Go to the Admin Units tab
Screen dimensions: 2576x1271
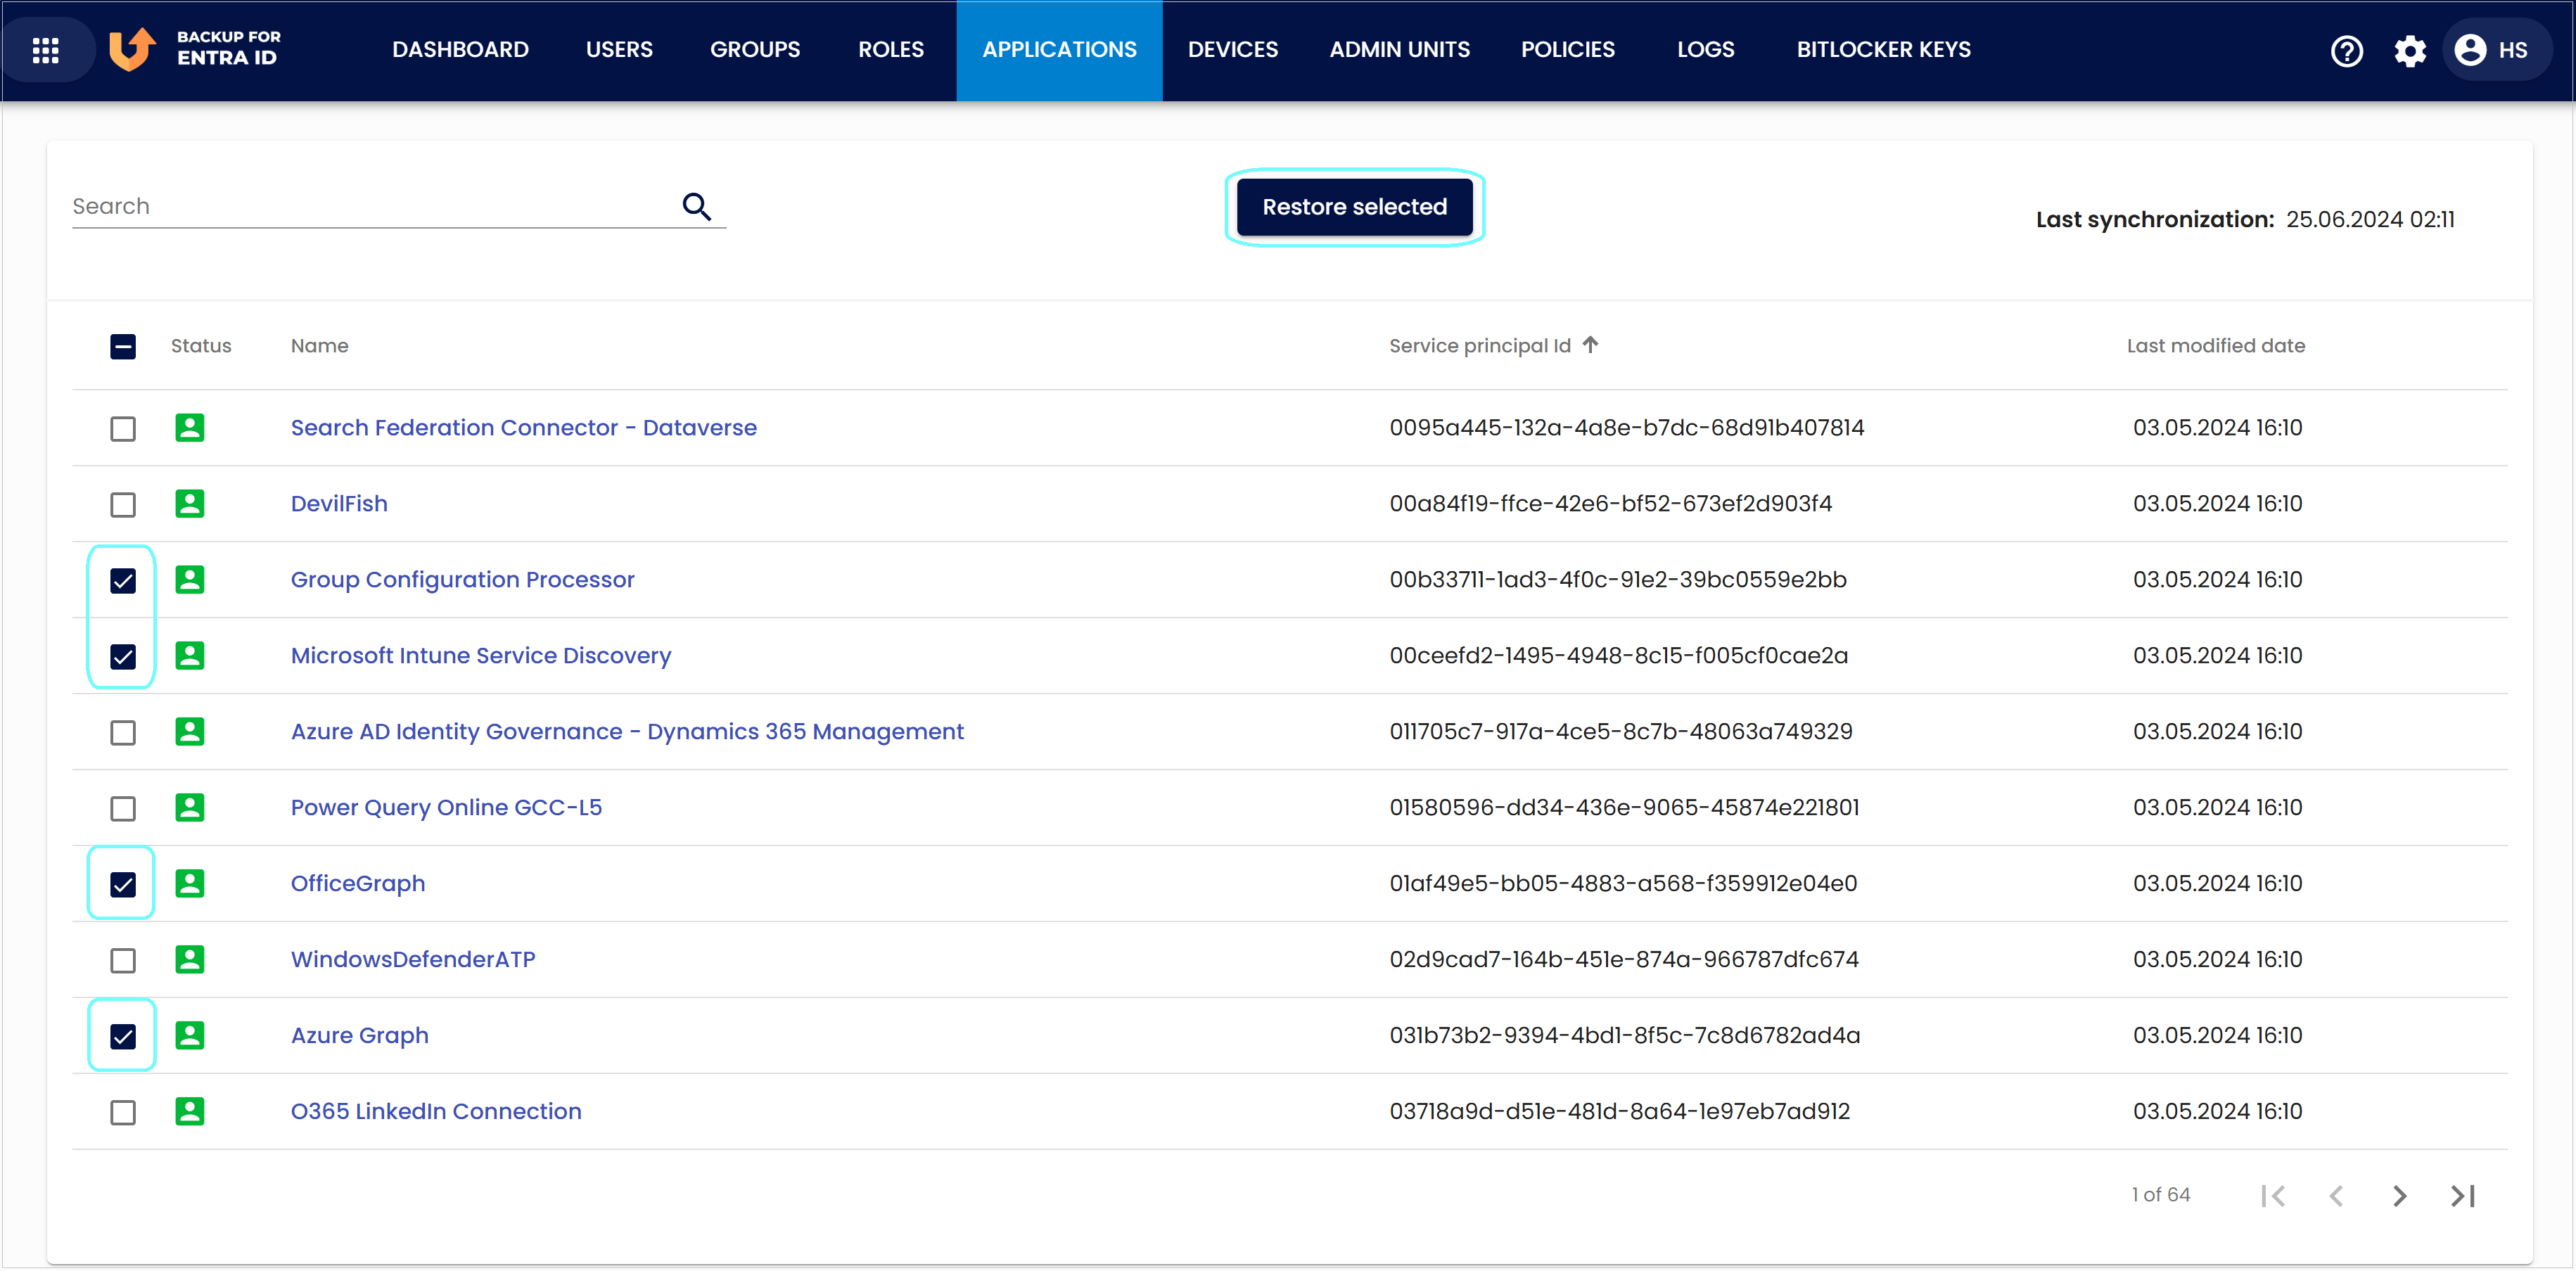tap(1399, 50)
